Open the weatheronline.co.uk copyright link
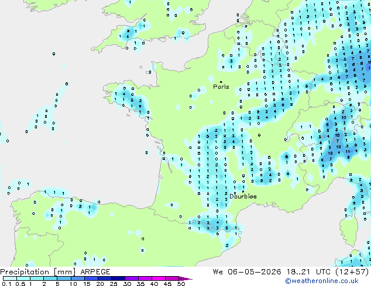The height and width of the screenshot is (286, 371). point(322,281)
